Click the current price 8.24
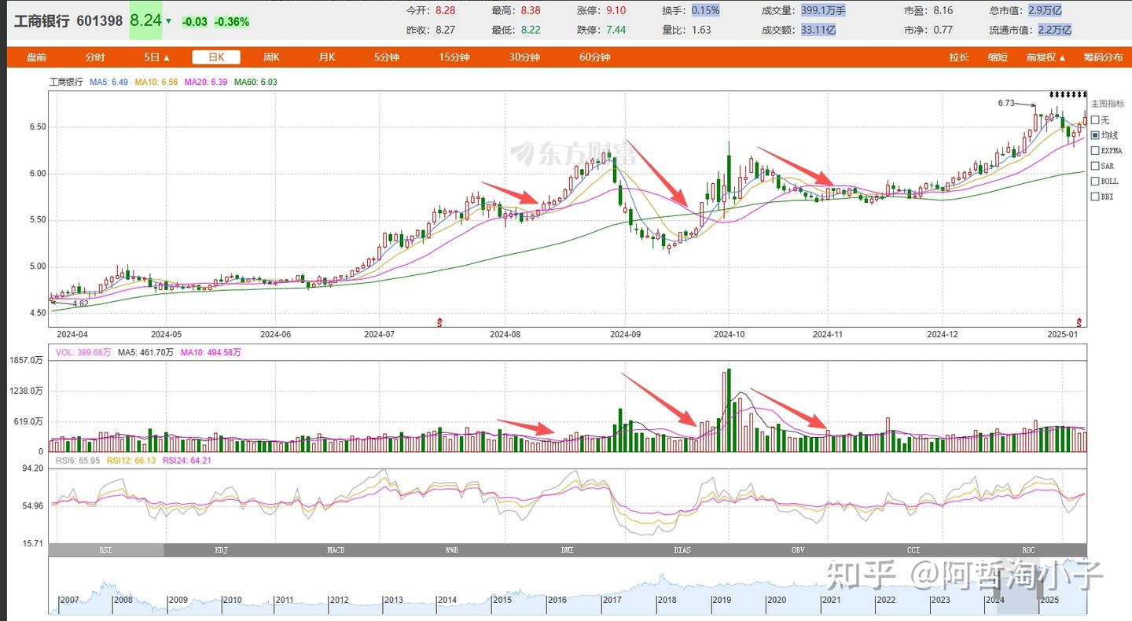 coord(146,20)
